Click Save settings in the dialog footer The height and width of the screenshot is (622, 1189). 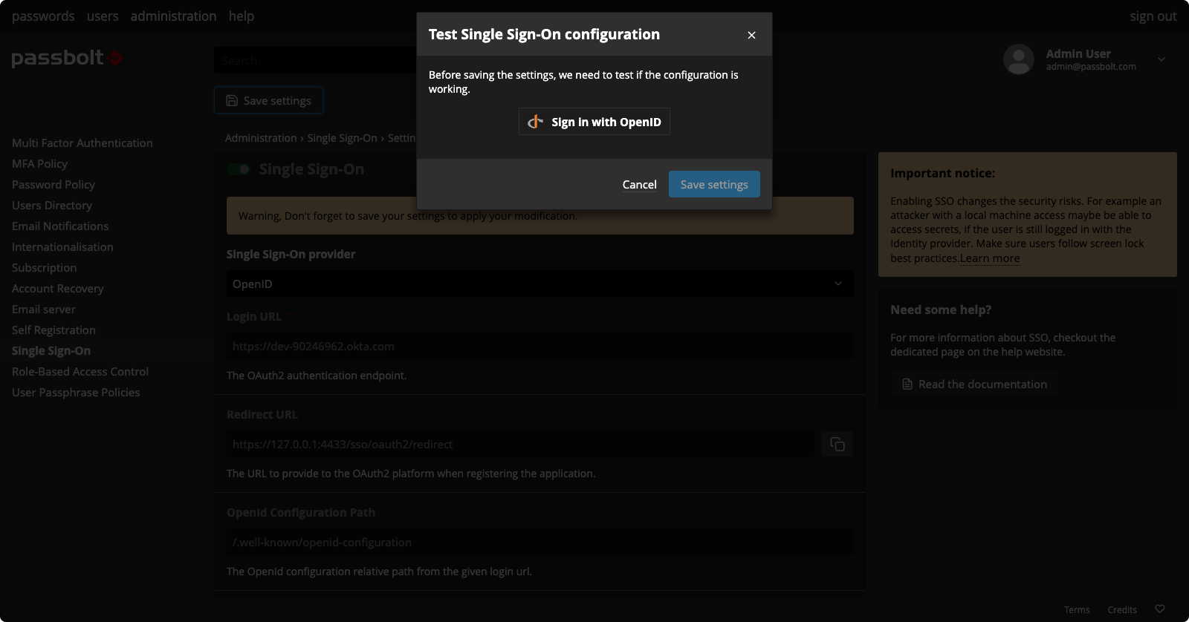tap(714, 184)
